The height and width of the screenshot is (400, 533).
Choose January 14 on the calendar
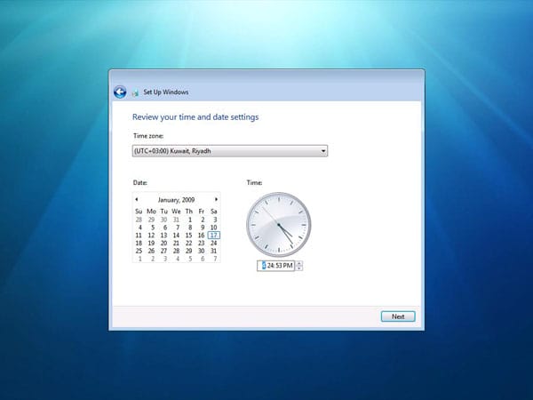(x=177, y=235)
